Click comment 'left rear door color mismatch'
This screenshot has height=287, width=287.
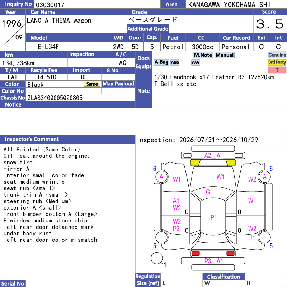click(x=50, y=240)
